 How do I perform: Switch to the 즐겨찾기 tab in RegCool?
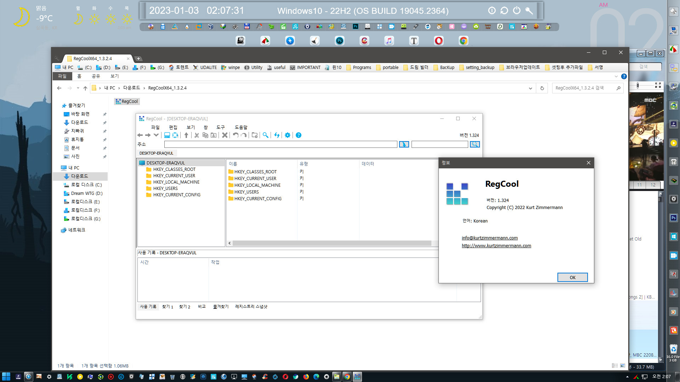pyautogui.click(x=221, y=307)
